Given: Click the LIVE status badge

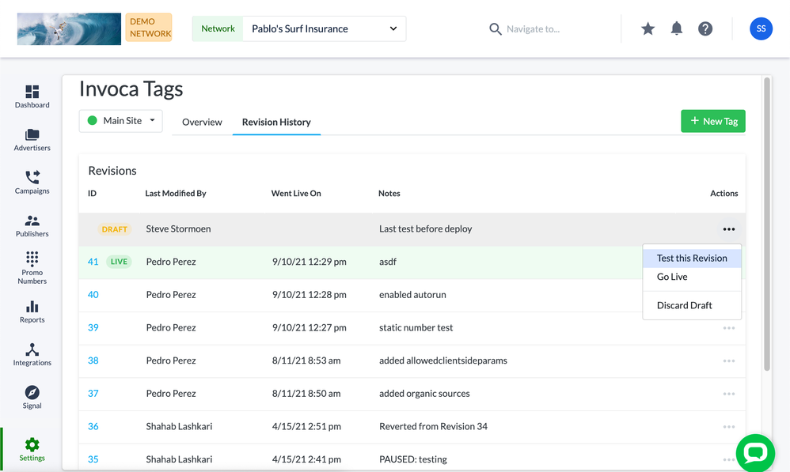Looking at the screenshot, I should (119, 262).
